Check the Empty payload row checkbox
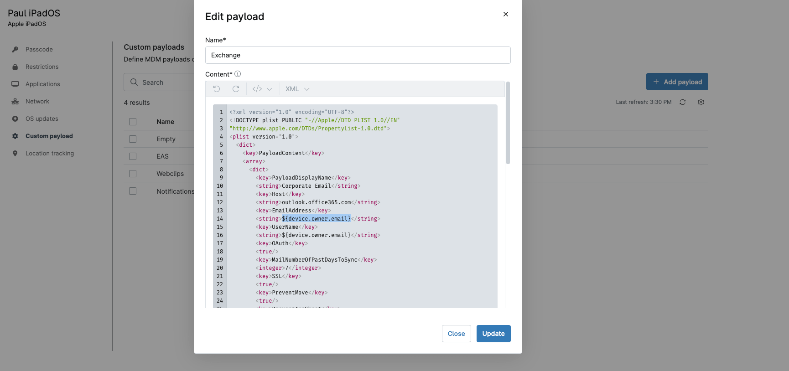This screenshot has width=789, height=371. click(x=133, y=139)
